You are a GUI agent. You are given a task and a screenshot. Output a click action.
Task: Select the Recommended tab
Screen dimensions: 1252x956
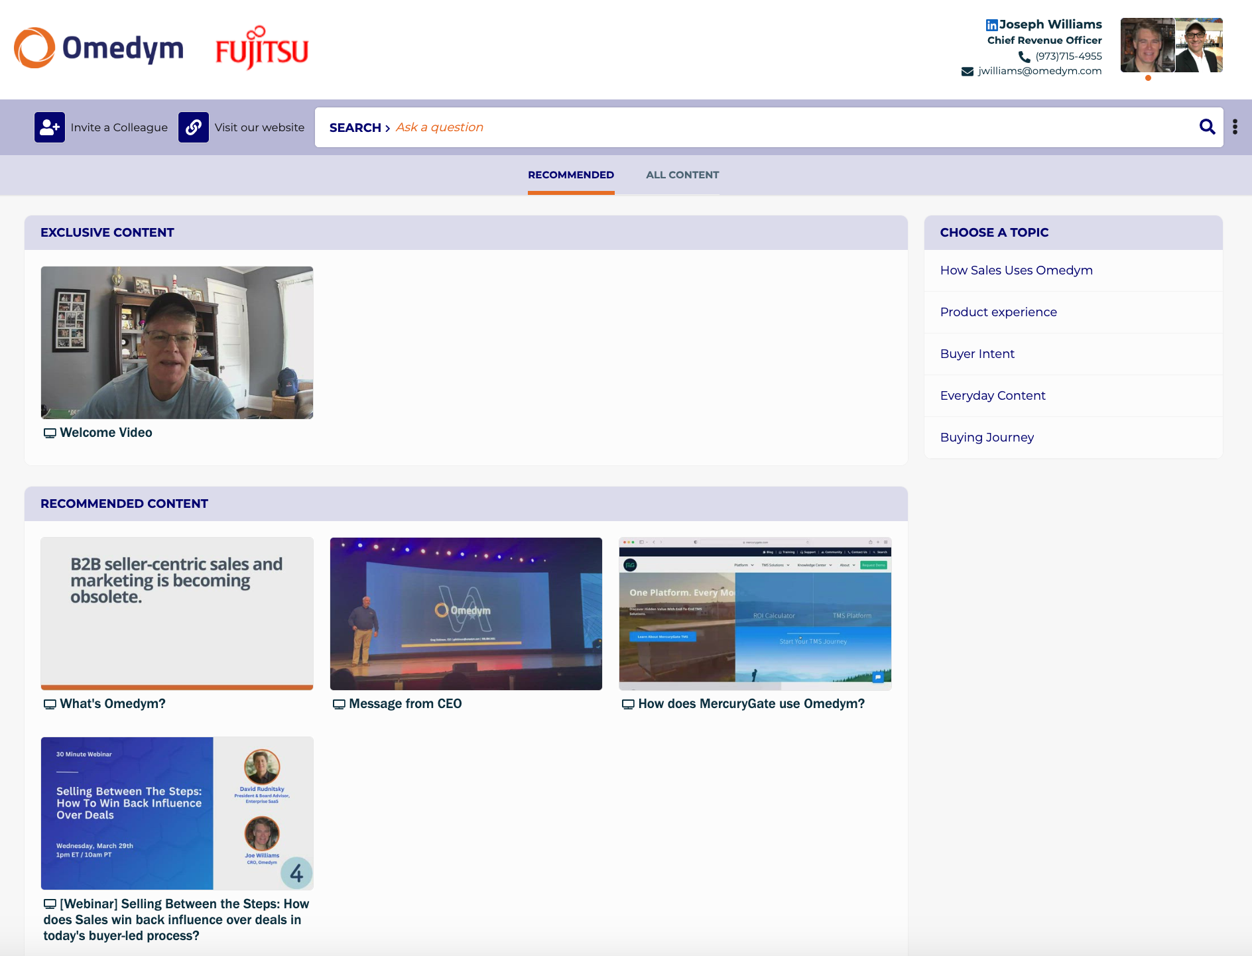point(571,175)
